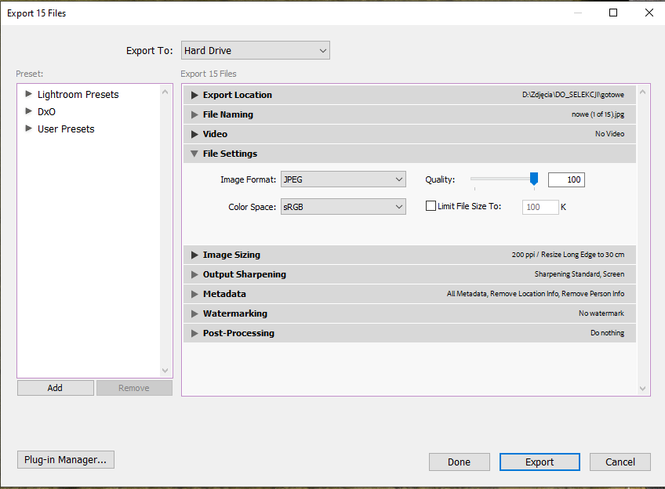Expand the Image Sizing section
Image resolution: width=665 pixels, height=489 pixels.
(x=195, y=255)
